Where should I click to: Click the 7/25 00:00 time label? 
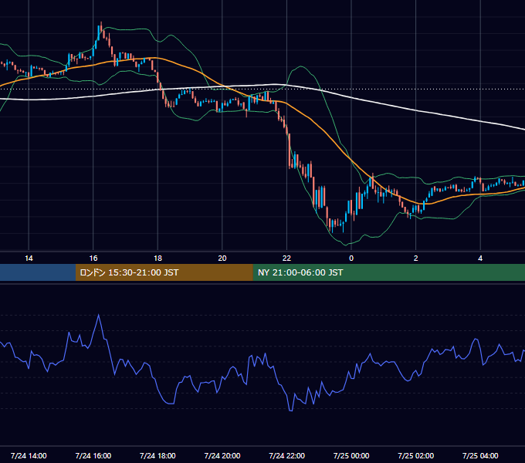(351, 455)
